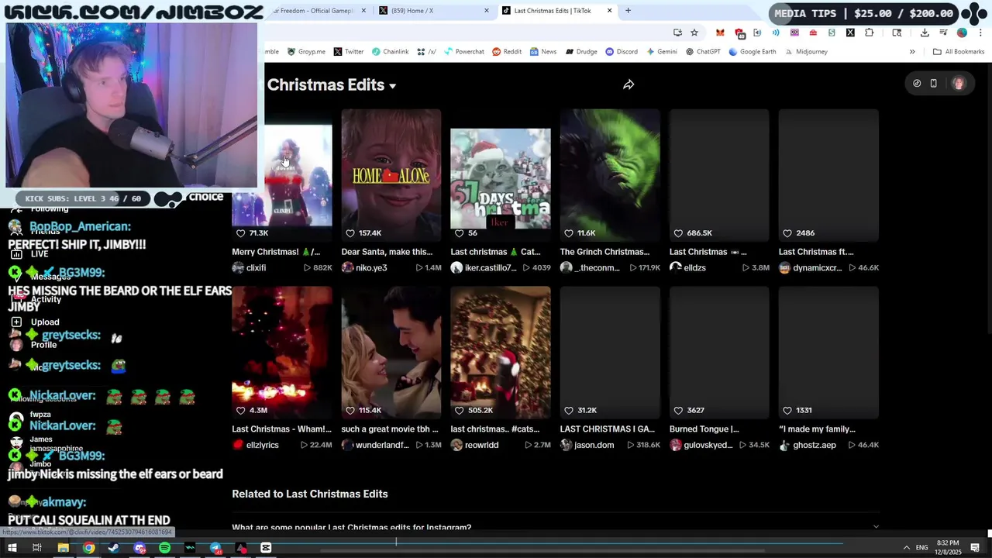
Task: Open the Grinch video thumbnail
Action: point(610,175)
